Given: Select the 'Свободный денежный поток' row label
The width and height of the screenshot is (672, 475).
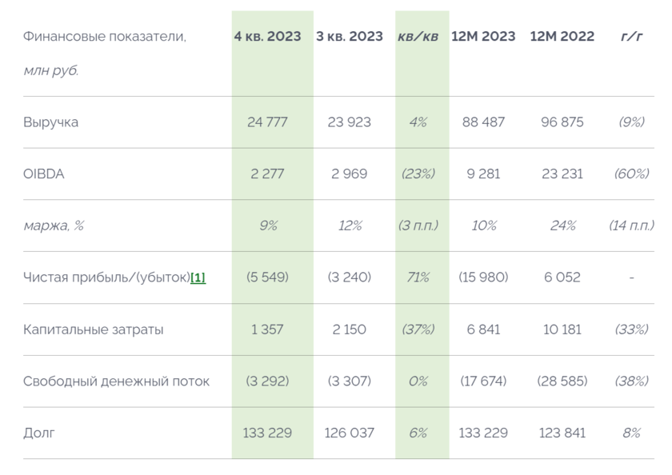Looking at the screenshot, I should coord(117,381).
